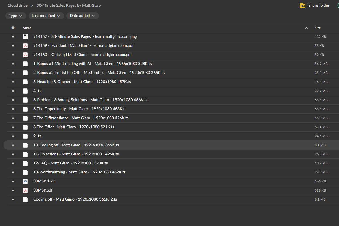Open the Type filter dropdown
The width and height of the screenshot is (339, 226).
pyautogui.click(x=16, y=16)
